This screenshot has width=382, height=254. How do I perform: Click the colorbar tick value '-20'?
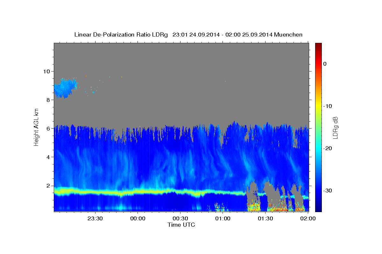pos(328,148)
